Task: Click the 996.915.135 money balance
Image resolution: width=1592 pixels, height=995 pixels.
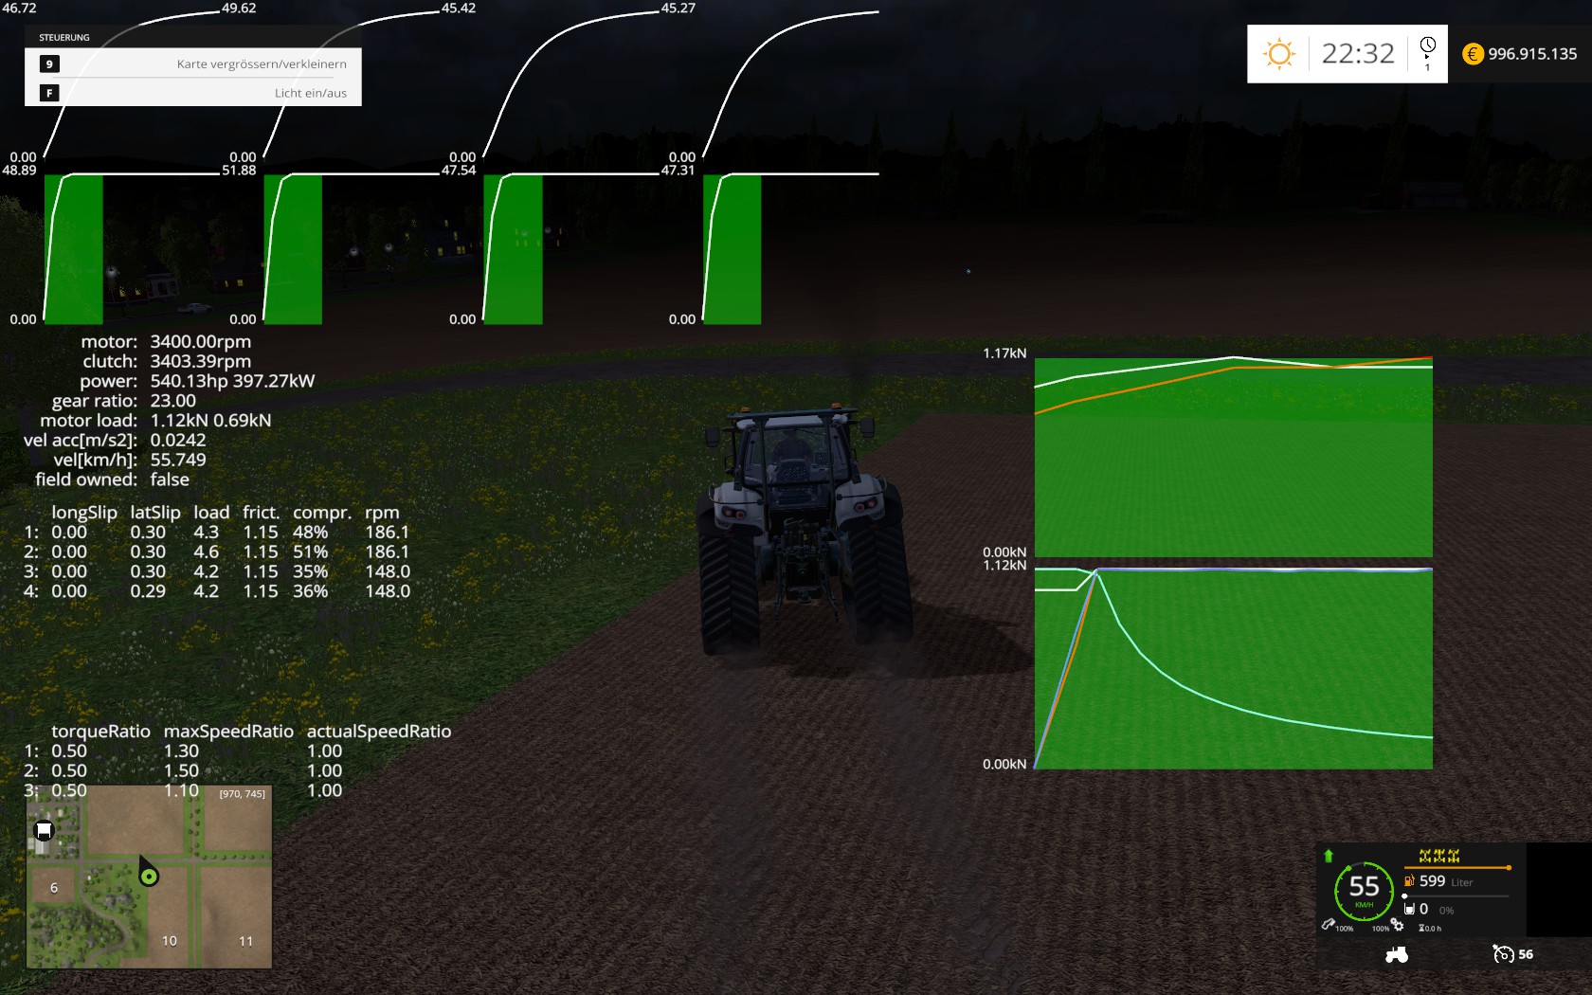Action: click(x=1532, y=54)
